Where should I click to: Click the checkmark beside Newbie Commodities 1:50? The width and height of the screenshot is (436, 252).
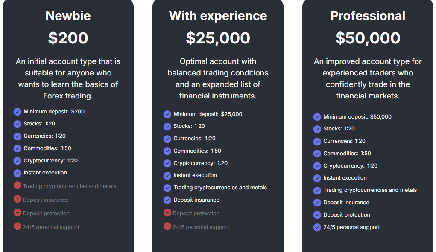pos(17,148)
